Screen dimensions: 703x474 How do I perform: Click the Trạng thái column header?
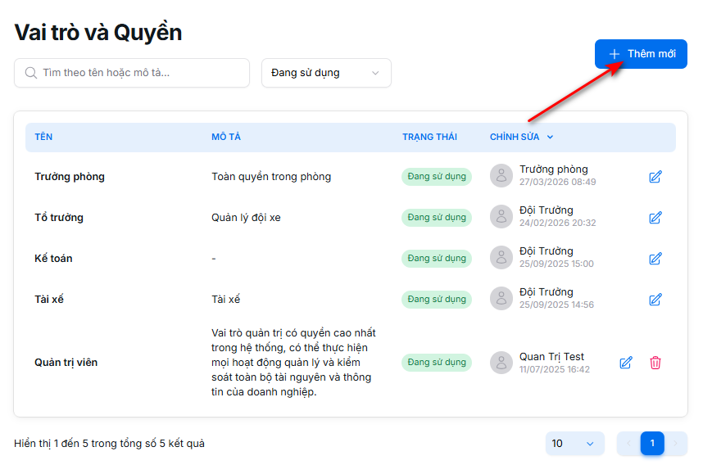[429, 138]
